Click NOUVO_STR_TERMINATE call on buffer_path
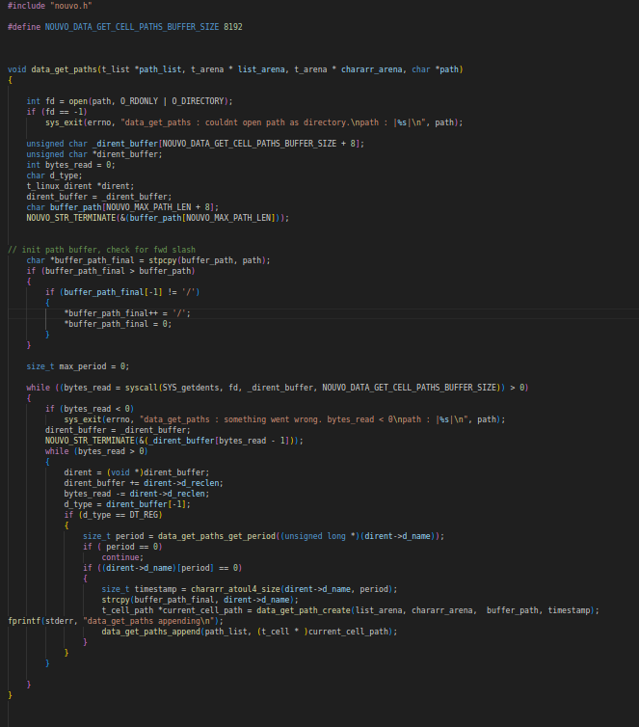Viewport: 639px width, 727px height. click(x=157, y=218)
